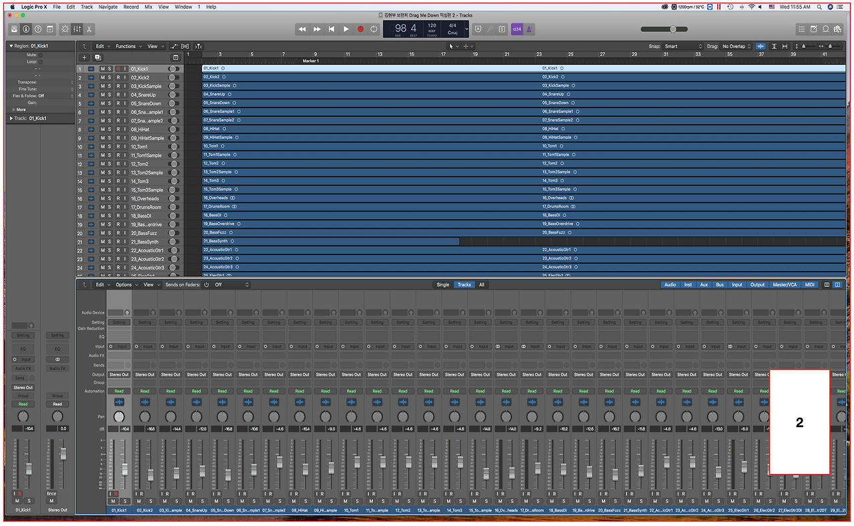Solo track 03_KickSample in the track list
854x526 pixels.
[110, 86]
